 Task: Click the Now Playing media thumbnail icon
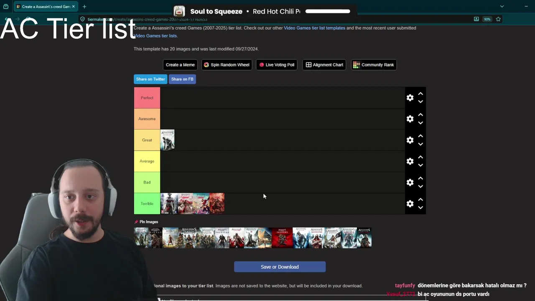pyautogui.click(x=179, y=11)
